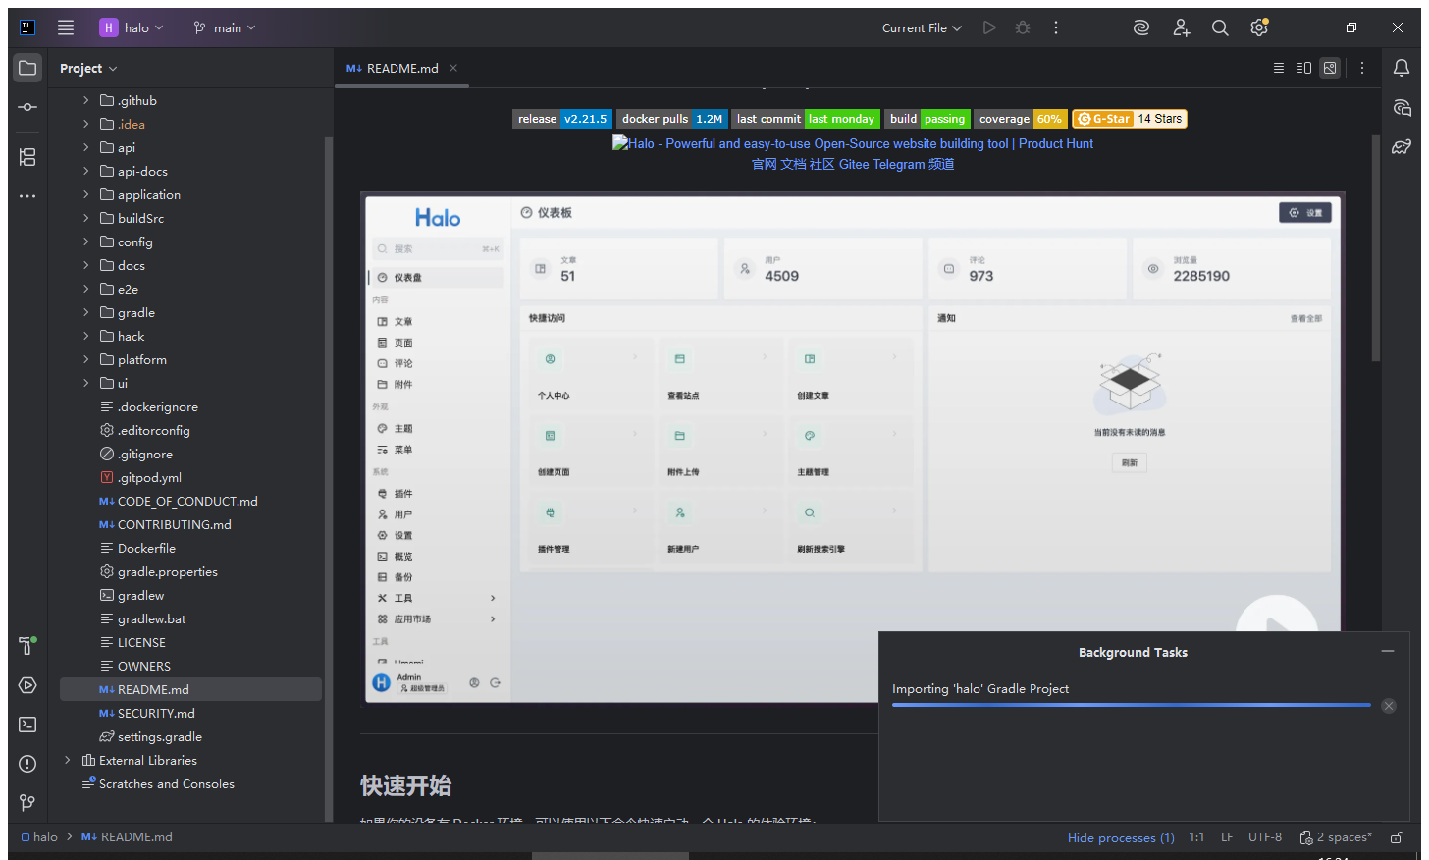Open the Gradle elephant tool window
Viewport: 1429px width, 860px height.
(x=1402, y=146)
